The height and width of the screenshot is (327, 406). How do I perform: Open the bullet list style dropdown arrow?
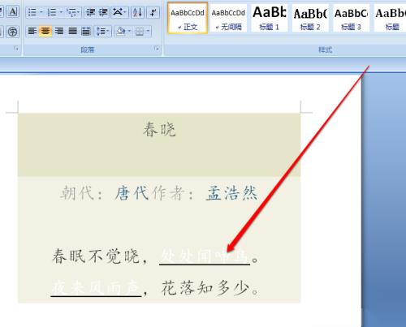pyautogui.click(x=41, y=12)
